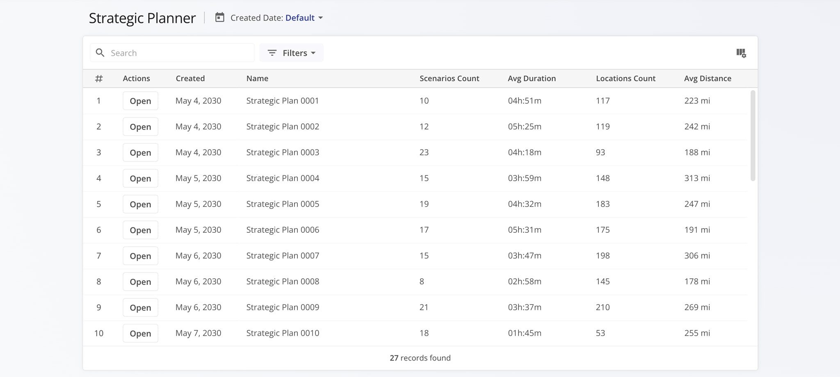Click the calendar icon beside Created Date
This screenshot has height=377, width=840.
[220, 18]
